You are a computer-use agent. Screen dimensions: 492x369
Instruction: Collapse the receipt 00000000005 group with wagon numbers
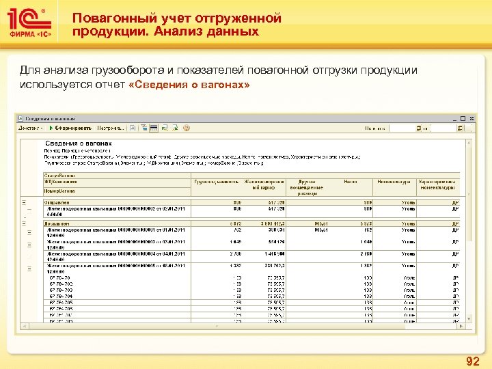[29, 269]
